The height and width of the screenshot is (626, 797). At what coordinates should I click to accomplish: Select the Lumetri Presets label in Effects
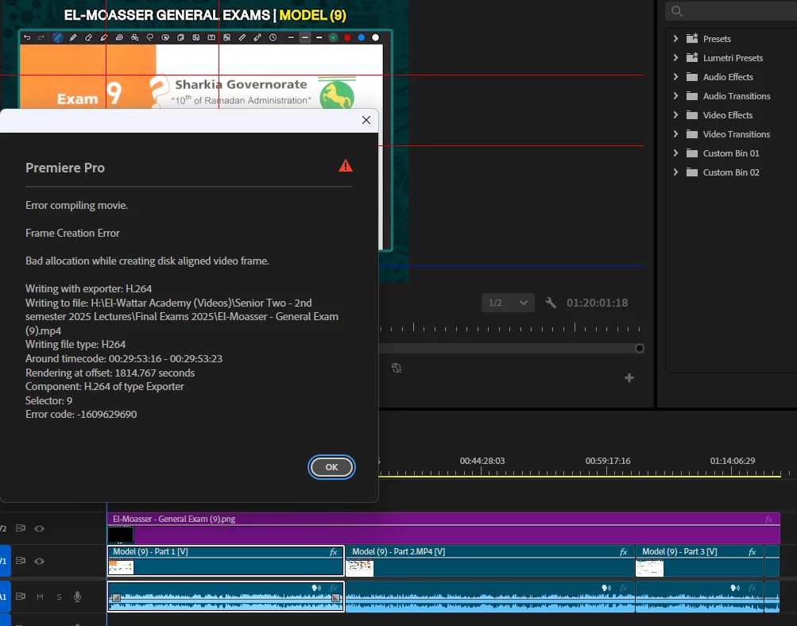[733, 58]
